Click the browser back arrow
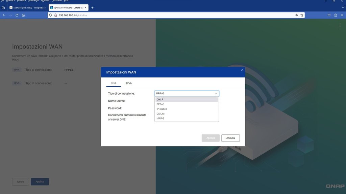This screenshot has height=194, width=346. click(4, 15)
